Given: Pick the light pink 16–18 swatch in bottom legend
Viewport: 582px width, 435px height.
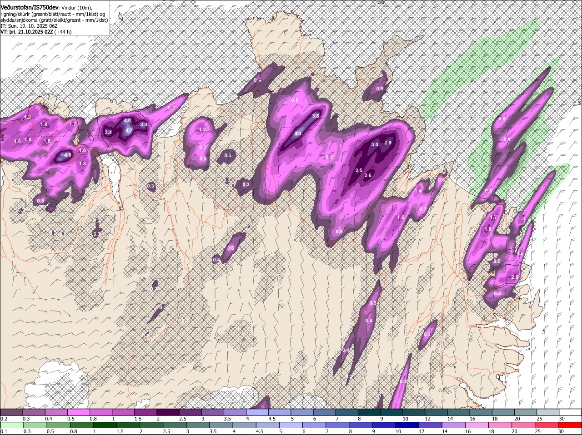Looking at the screenshot, I should pyautogui.click(x=477, y=425).
